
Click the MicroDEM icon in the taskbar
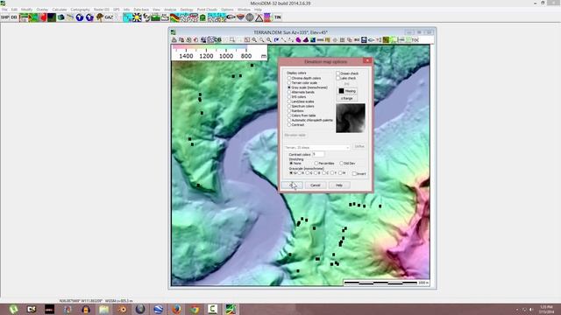(231, 309)
